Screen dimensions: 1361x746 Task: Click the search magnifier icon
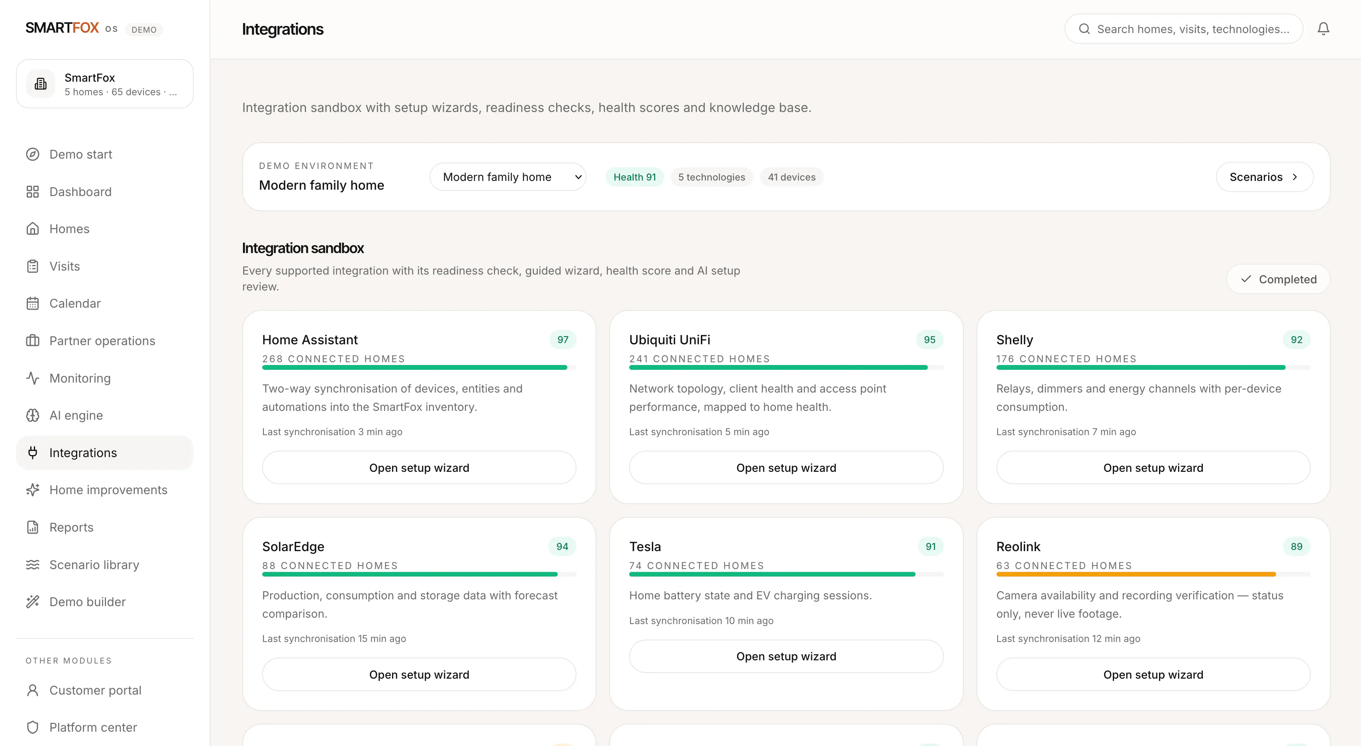click(1084, 29)
